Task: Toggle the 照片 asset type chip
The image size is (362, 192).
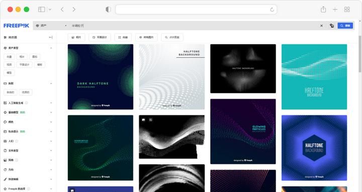Action: (x=22, y=57)
